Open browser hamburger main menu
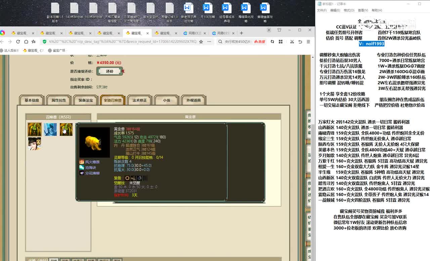This screenshot has width=430, height=261. click(308, 42)
